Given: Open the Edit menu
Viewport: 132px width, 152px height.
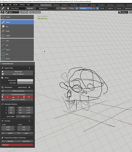Looking at the screenshot, I should [10, 5].
